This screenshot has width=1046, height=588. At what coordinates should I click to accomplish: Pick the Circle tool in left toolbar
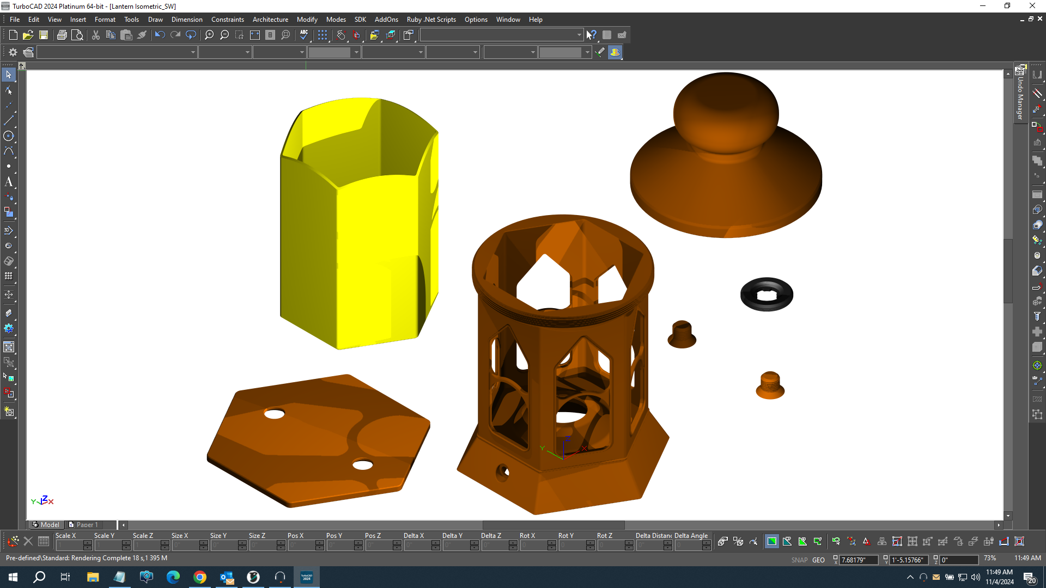coord(9,136)
